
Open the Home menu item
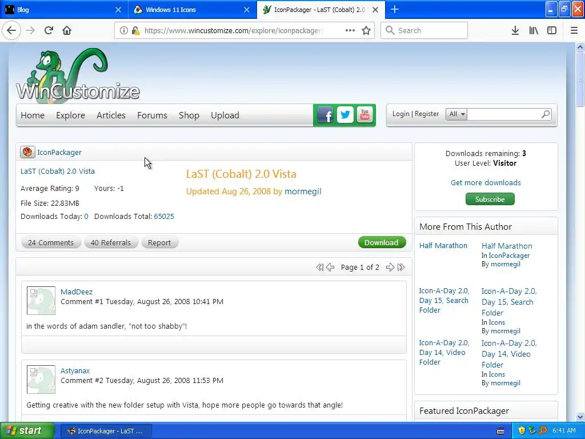click(33, 115)
